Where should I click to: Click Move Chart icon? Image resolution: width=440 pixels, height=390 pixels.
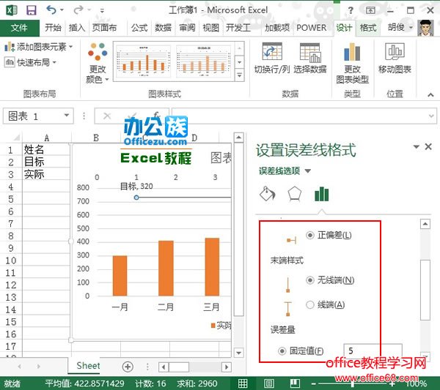click(395, 51)
